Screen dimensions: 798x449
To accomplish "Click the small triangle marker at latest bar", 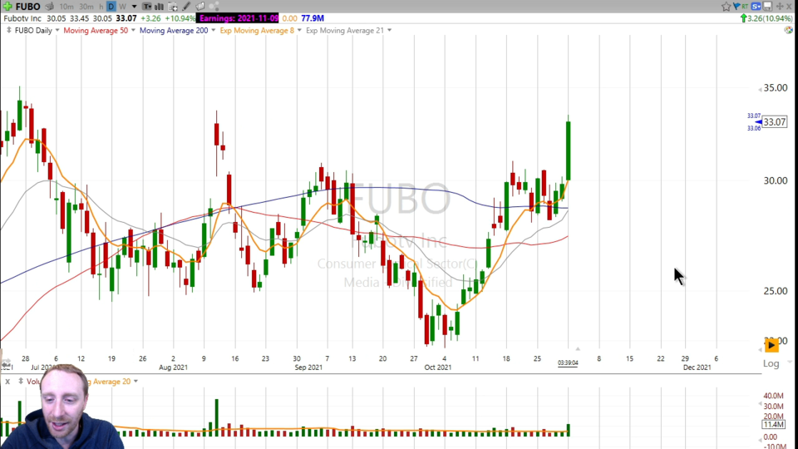I will point(578,348).
